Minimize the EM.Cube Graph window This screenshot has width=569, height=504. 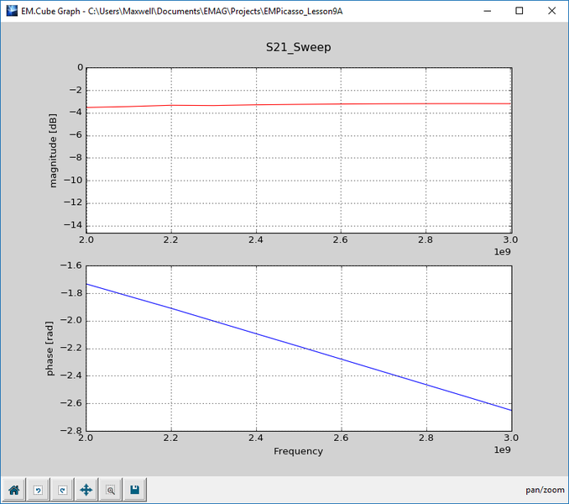tap(488, 11)
